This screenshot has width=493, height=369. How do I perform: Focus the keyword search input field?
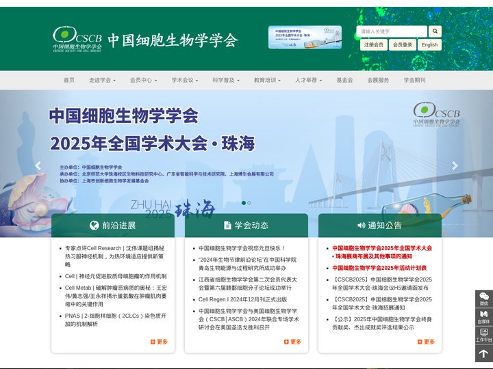[x=392, y=31]
